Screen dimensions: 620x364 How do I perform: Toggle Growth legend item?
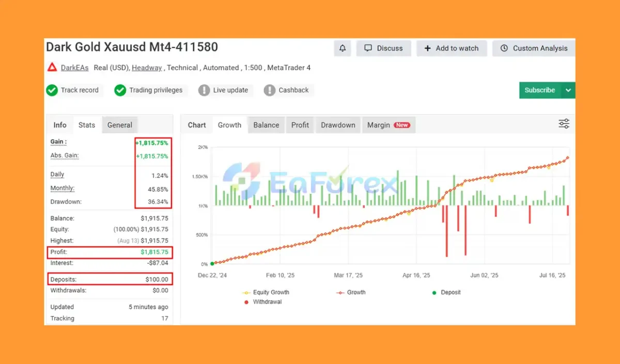(x=351, y=292)
